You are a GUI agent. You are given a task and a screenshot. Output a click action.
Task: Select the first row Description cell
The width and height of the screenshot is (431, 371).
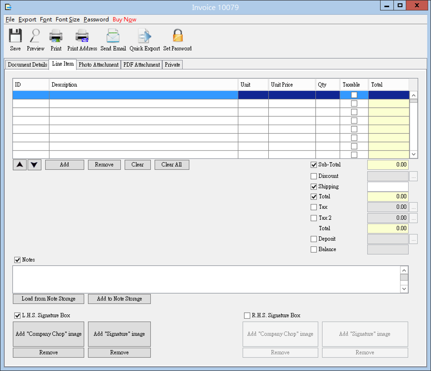point(144,95)
